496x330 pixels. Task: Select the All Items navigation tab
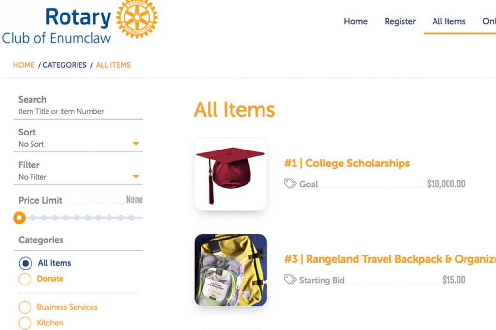[449, 21]
